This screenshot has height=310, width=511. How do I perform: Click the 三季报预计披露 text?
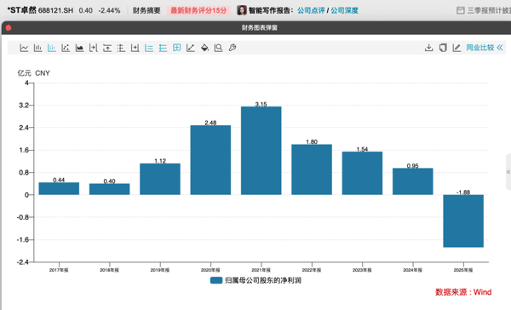pos(489,10)
